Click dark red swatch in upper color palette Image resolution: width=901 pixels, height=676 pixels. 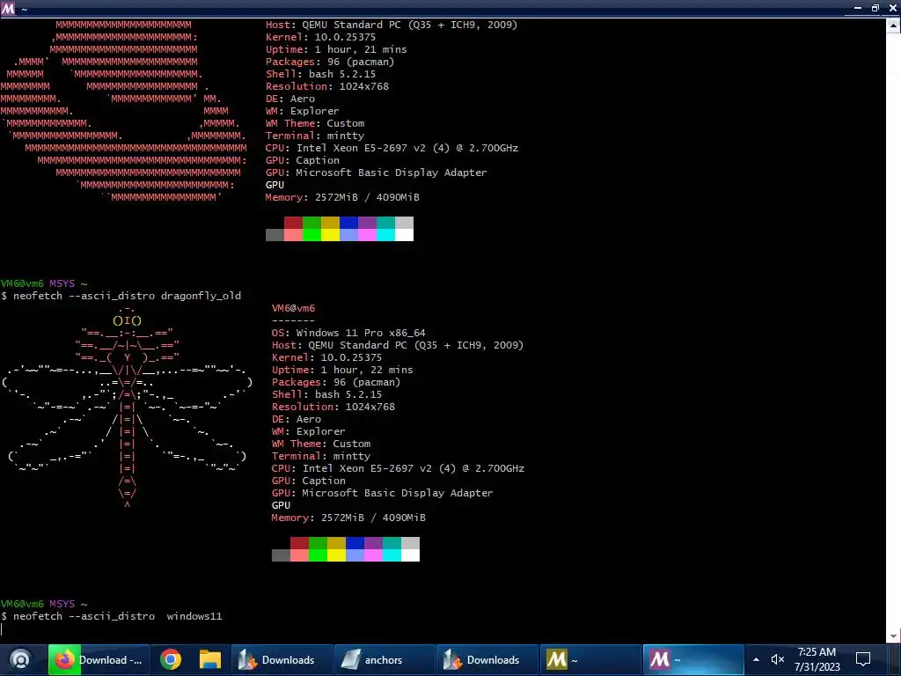pyautogui.click(x=293, y=223)
